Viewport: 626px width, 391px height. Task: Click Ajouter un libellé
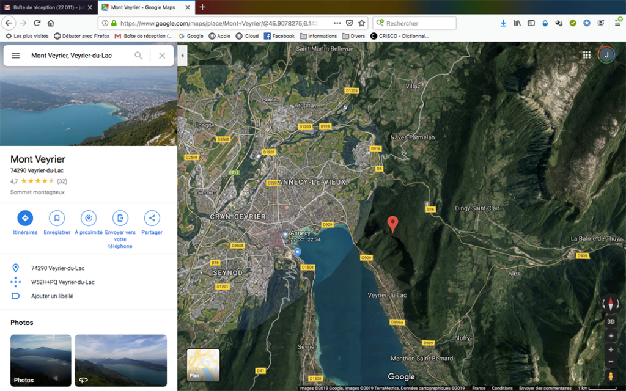52,296
